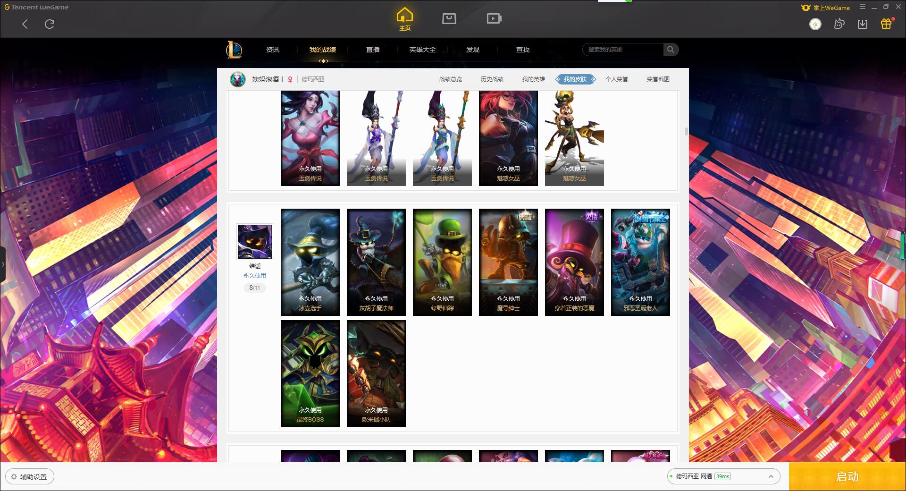Switch to 个人荣誉 sub-tab
Viewport: 906px width, 491px height.
[617, 79]
